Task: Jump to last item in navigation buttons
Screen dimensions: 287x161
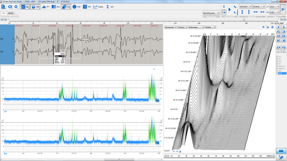Action: pyautogui.click(x=284, y=40)
